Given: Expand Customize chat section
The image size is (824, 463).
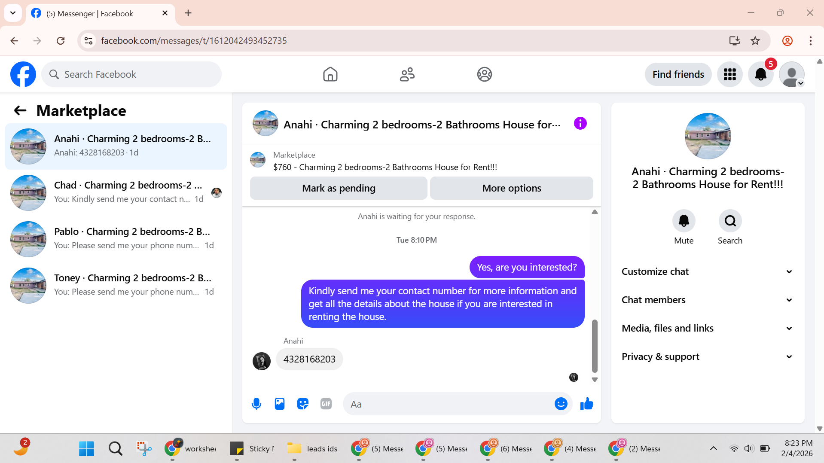Looking at the screenshot, I should 707,271.
